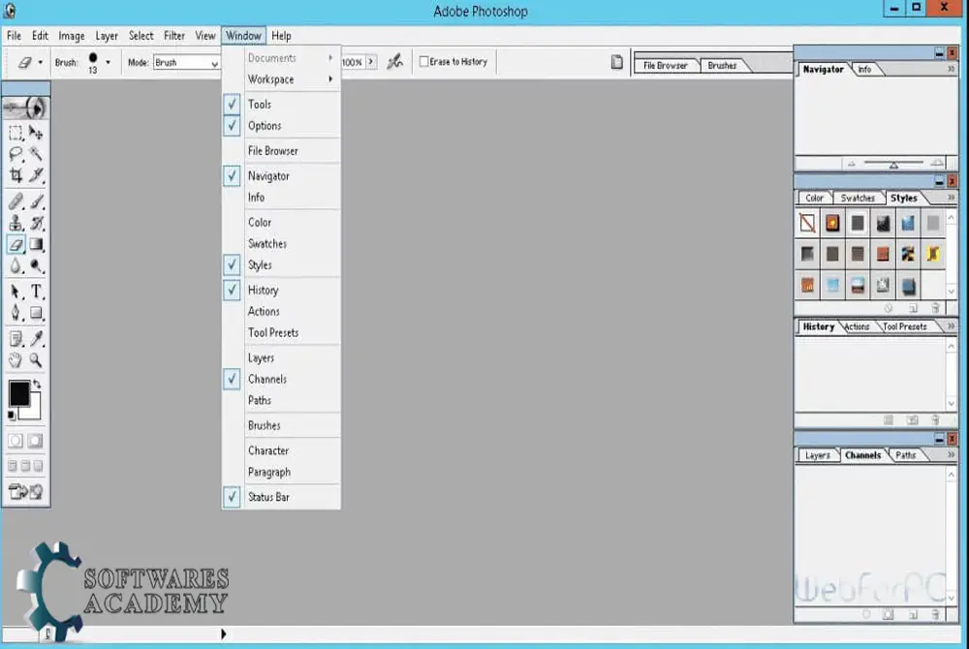Select the Rectangular Marquee tool
969x649 pixels.
click(x=16, y=133)
